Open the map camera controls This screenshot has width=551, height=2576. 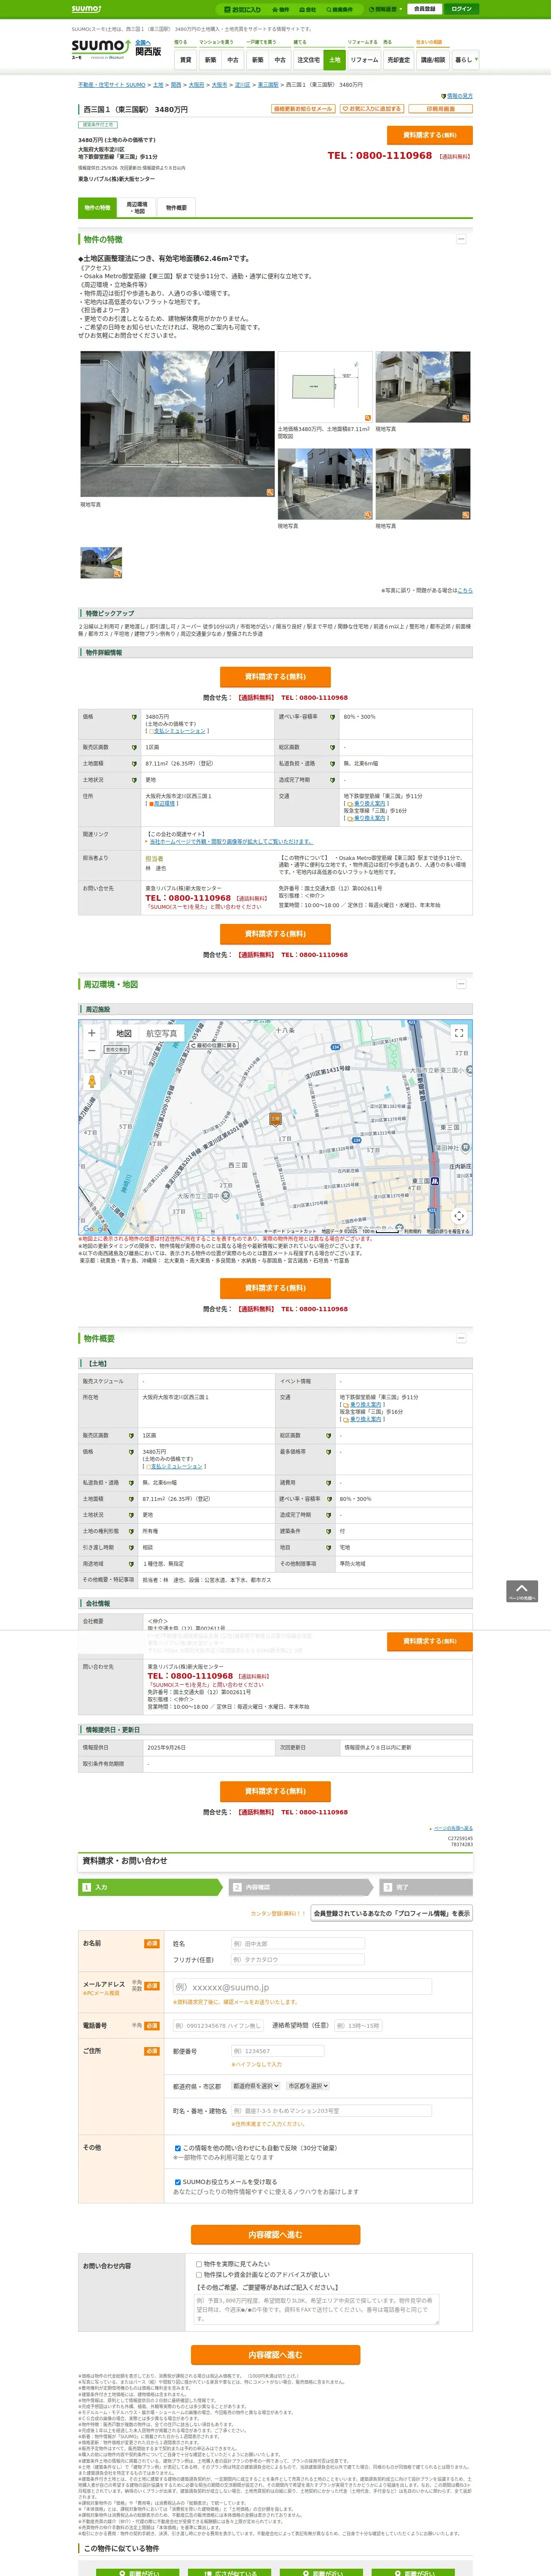click(x=459, y=1215)
